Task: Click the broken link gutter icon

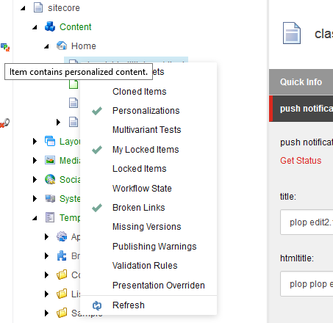Action: pos(5,123)
